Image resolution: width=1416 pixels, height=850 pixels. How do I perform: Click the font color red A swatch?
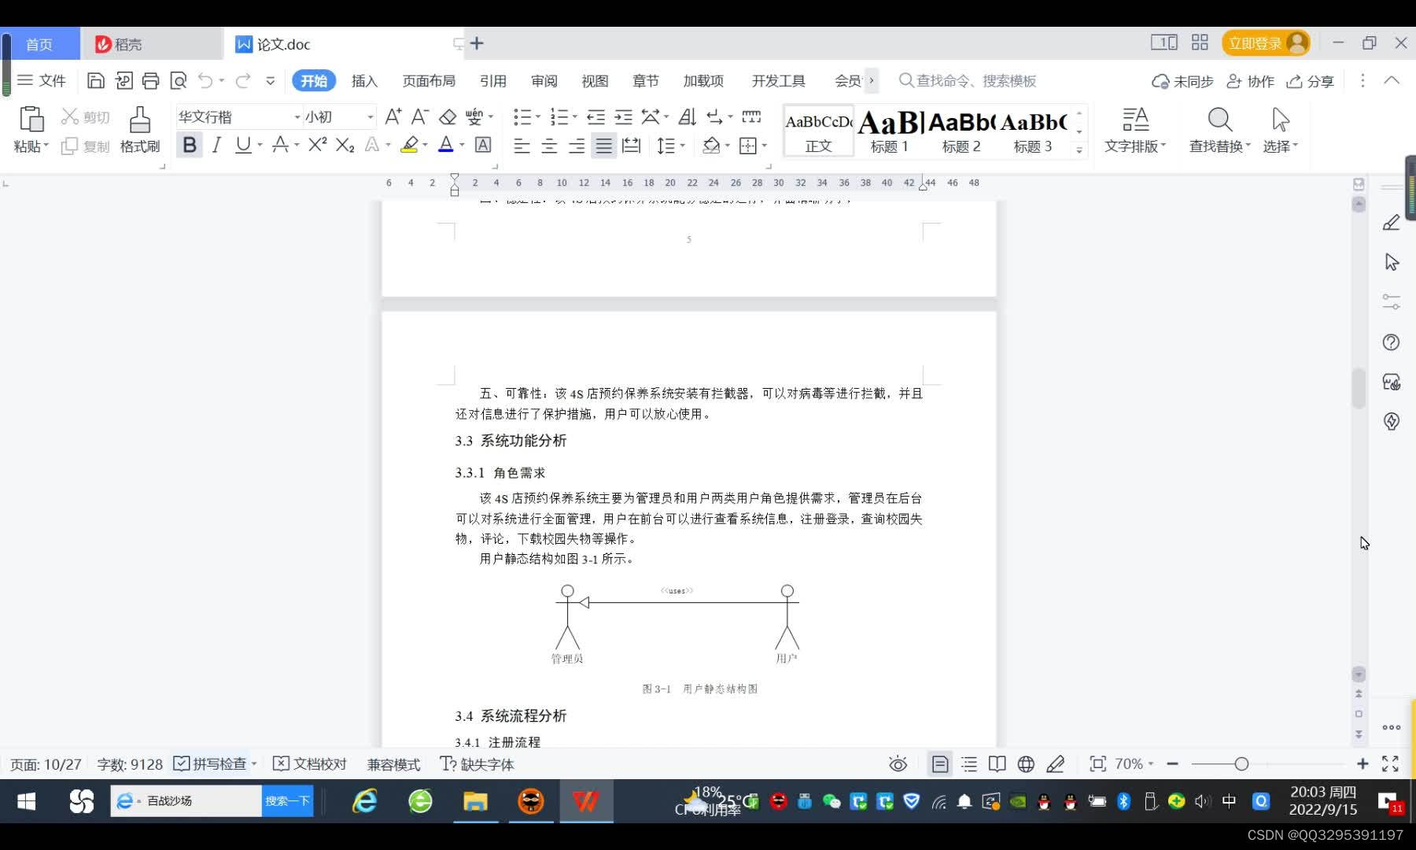446,145
